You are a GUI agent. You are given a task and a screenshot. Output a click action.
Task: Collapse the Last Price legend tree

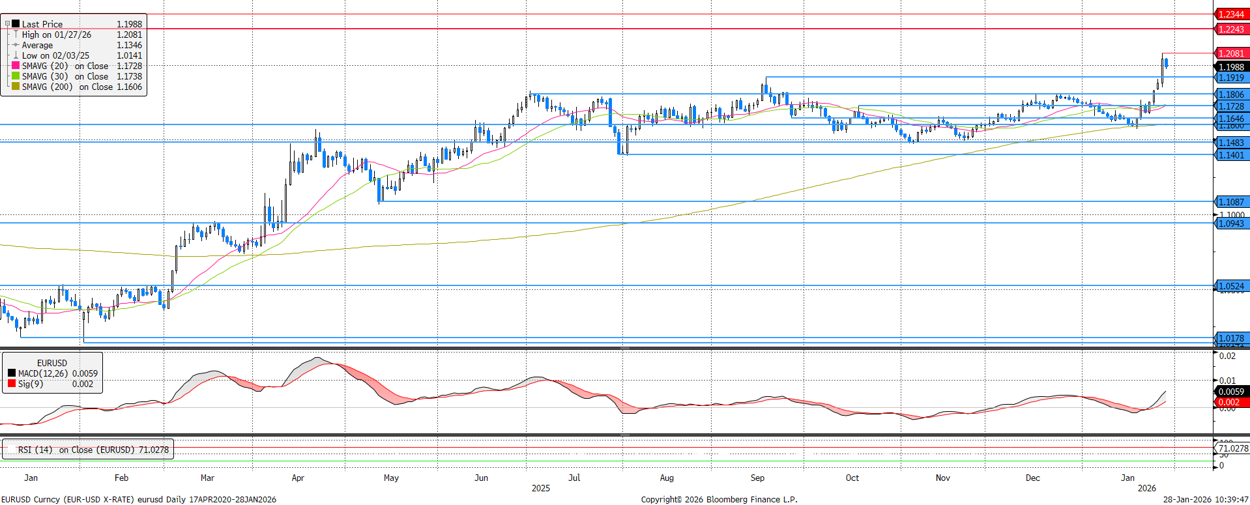tap(7, 24)
